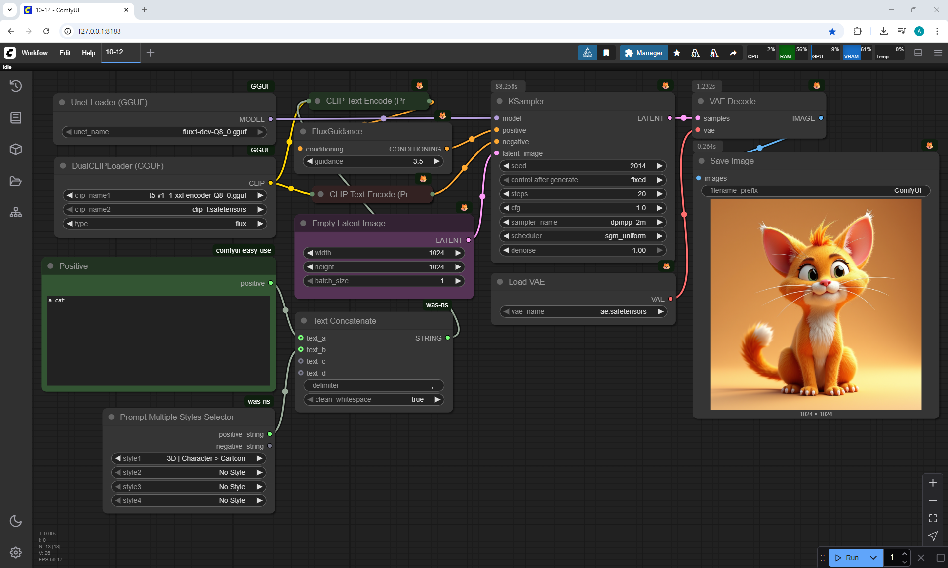Click the guidance 3.5 slider field
Screen dimensions: 948x568
(x=373, y=161)
